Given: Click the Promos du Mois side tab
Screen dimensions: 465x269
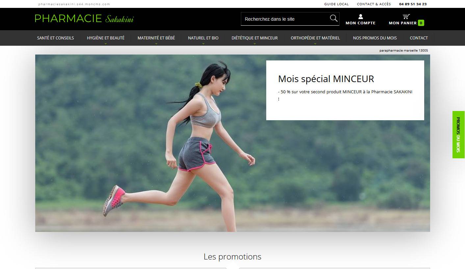Looking at the screenshot, I should [x=458, y=135].
